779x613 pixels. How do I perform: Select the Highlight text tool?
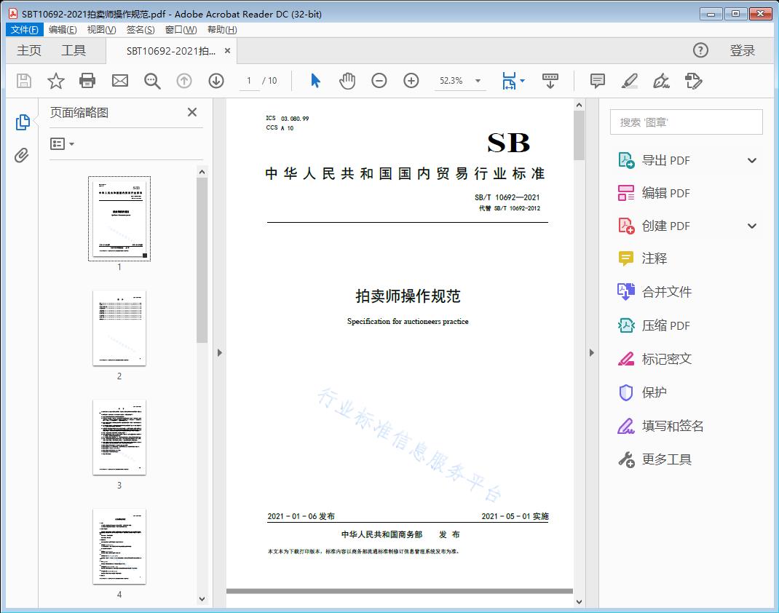tap(630, 81)
